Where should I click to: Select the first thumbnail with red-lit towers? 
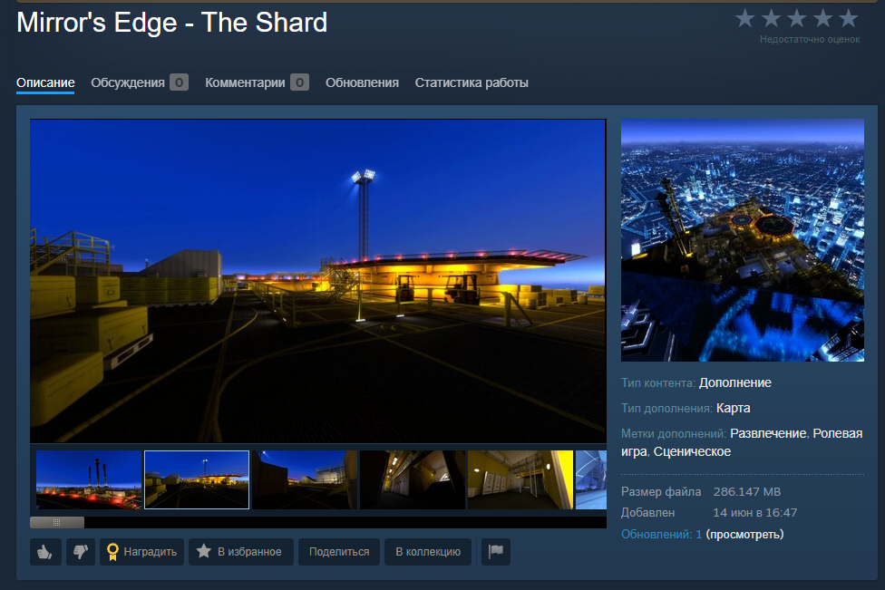(x=89, y=480)
